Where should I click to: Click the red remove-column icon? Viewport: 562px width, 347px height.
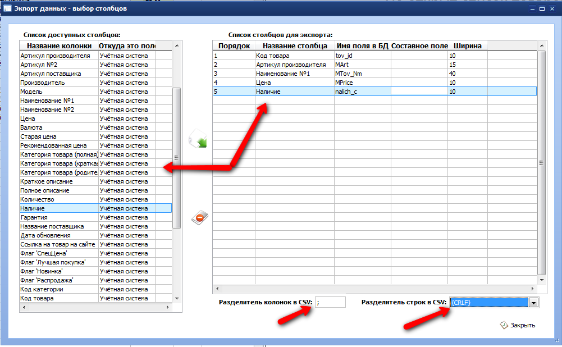coord(200,217)
